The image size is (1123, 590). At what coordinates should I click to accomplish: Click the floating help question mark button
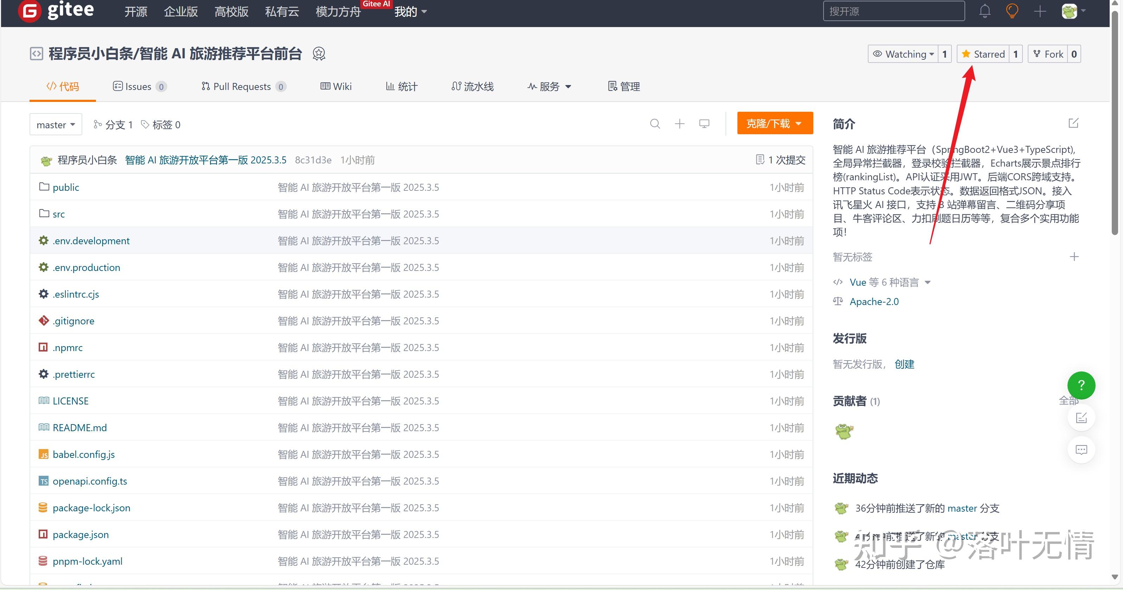coord(1081,385)
